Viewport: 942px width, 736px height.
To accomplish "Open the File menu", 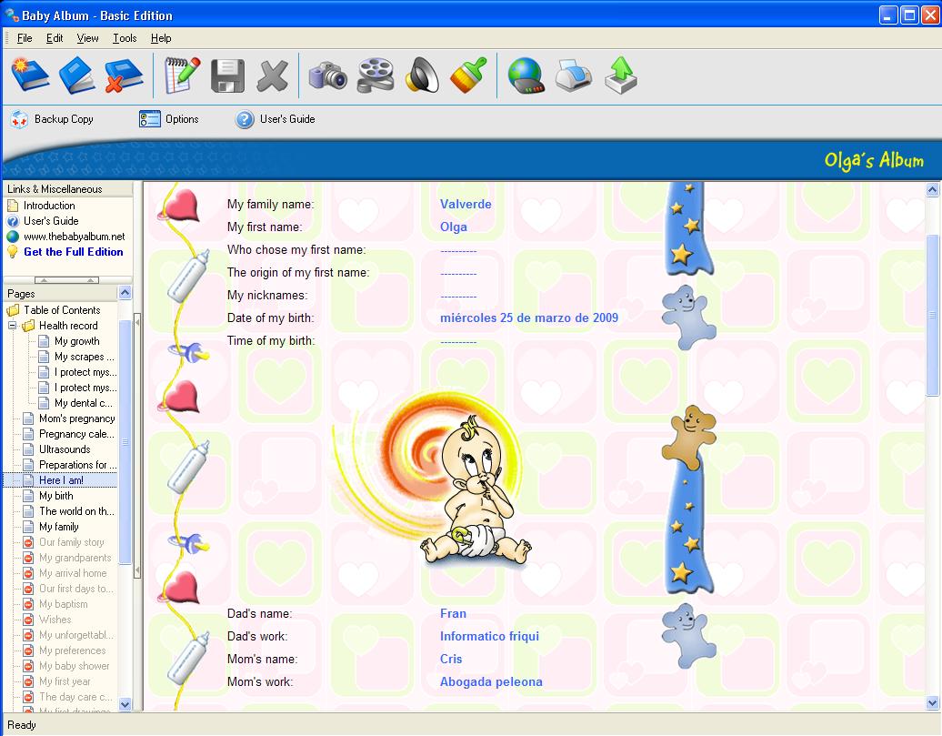I will click(25, 38).
